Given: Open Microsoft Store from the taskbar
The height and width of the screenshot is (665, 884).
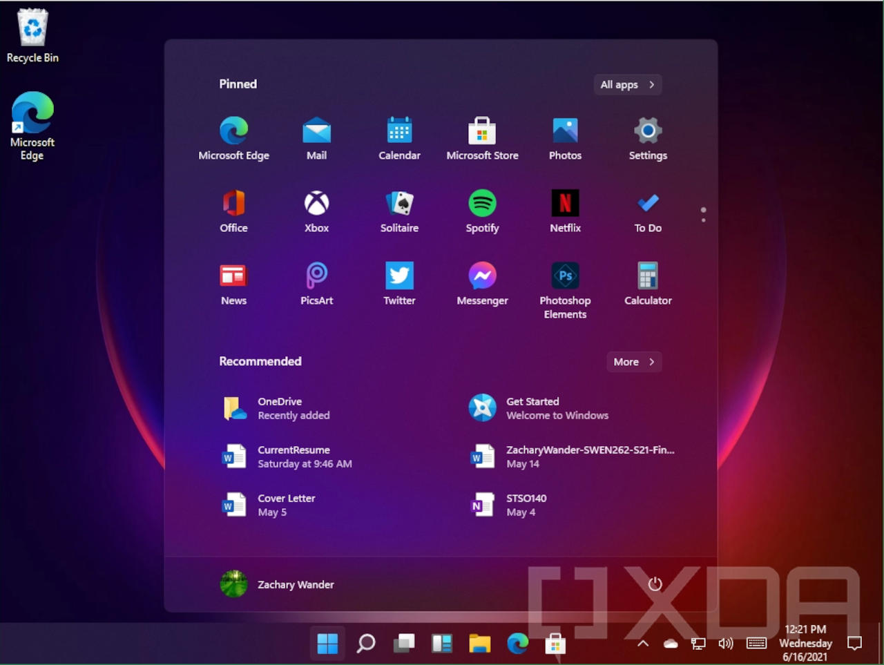Looking at the screenshot, I should [555, 644].
